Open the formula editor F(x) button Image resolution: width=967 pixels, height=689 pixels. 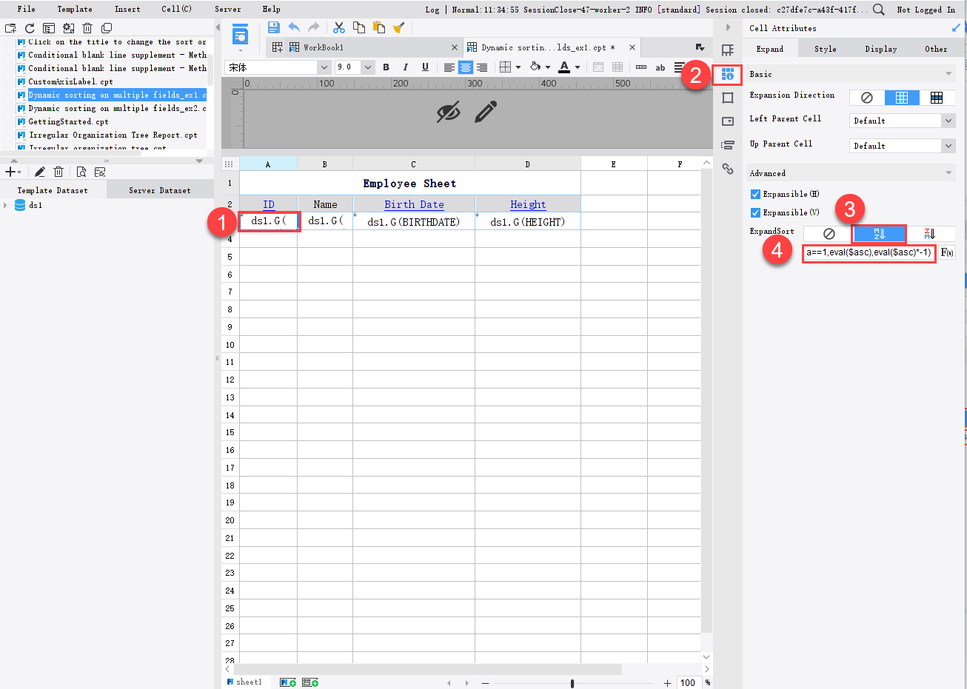tap(947, 252)
